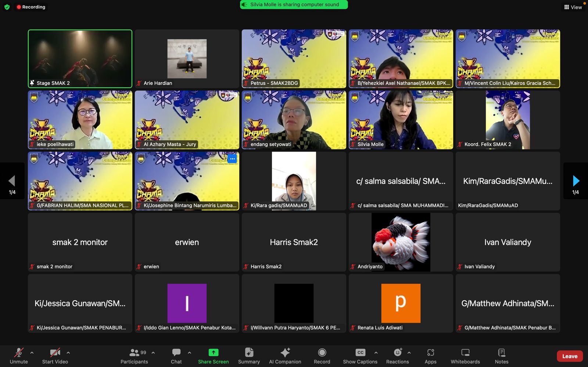The height and width of the screenshot is (367, 588).
Task: Click muted mic icon on Silvia Molle label
Action: (x=353, y=145)
